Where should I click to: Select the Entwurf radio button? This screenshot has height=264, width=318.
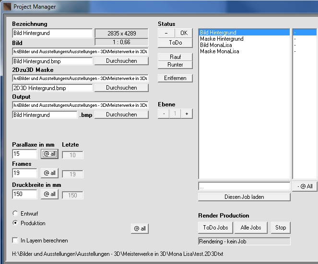click(15, 213)
